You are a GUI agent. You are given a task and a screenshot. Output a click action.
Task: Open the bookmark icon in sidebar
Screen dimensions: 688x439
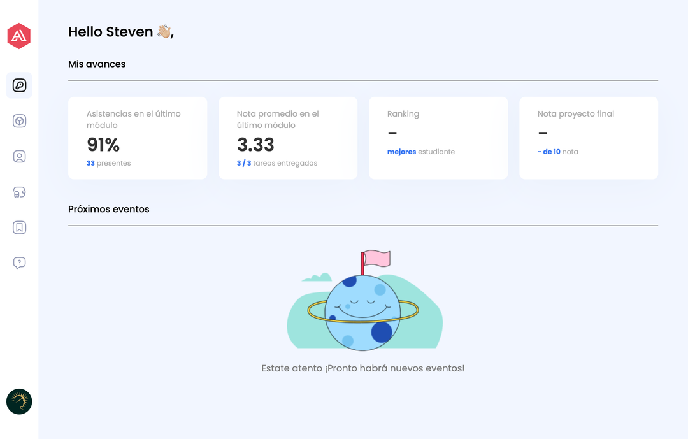pos(19,227)
